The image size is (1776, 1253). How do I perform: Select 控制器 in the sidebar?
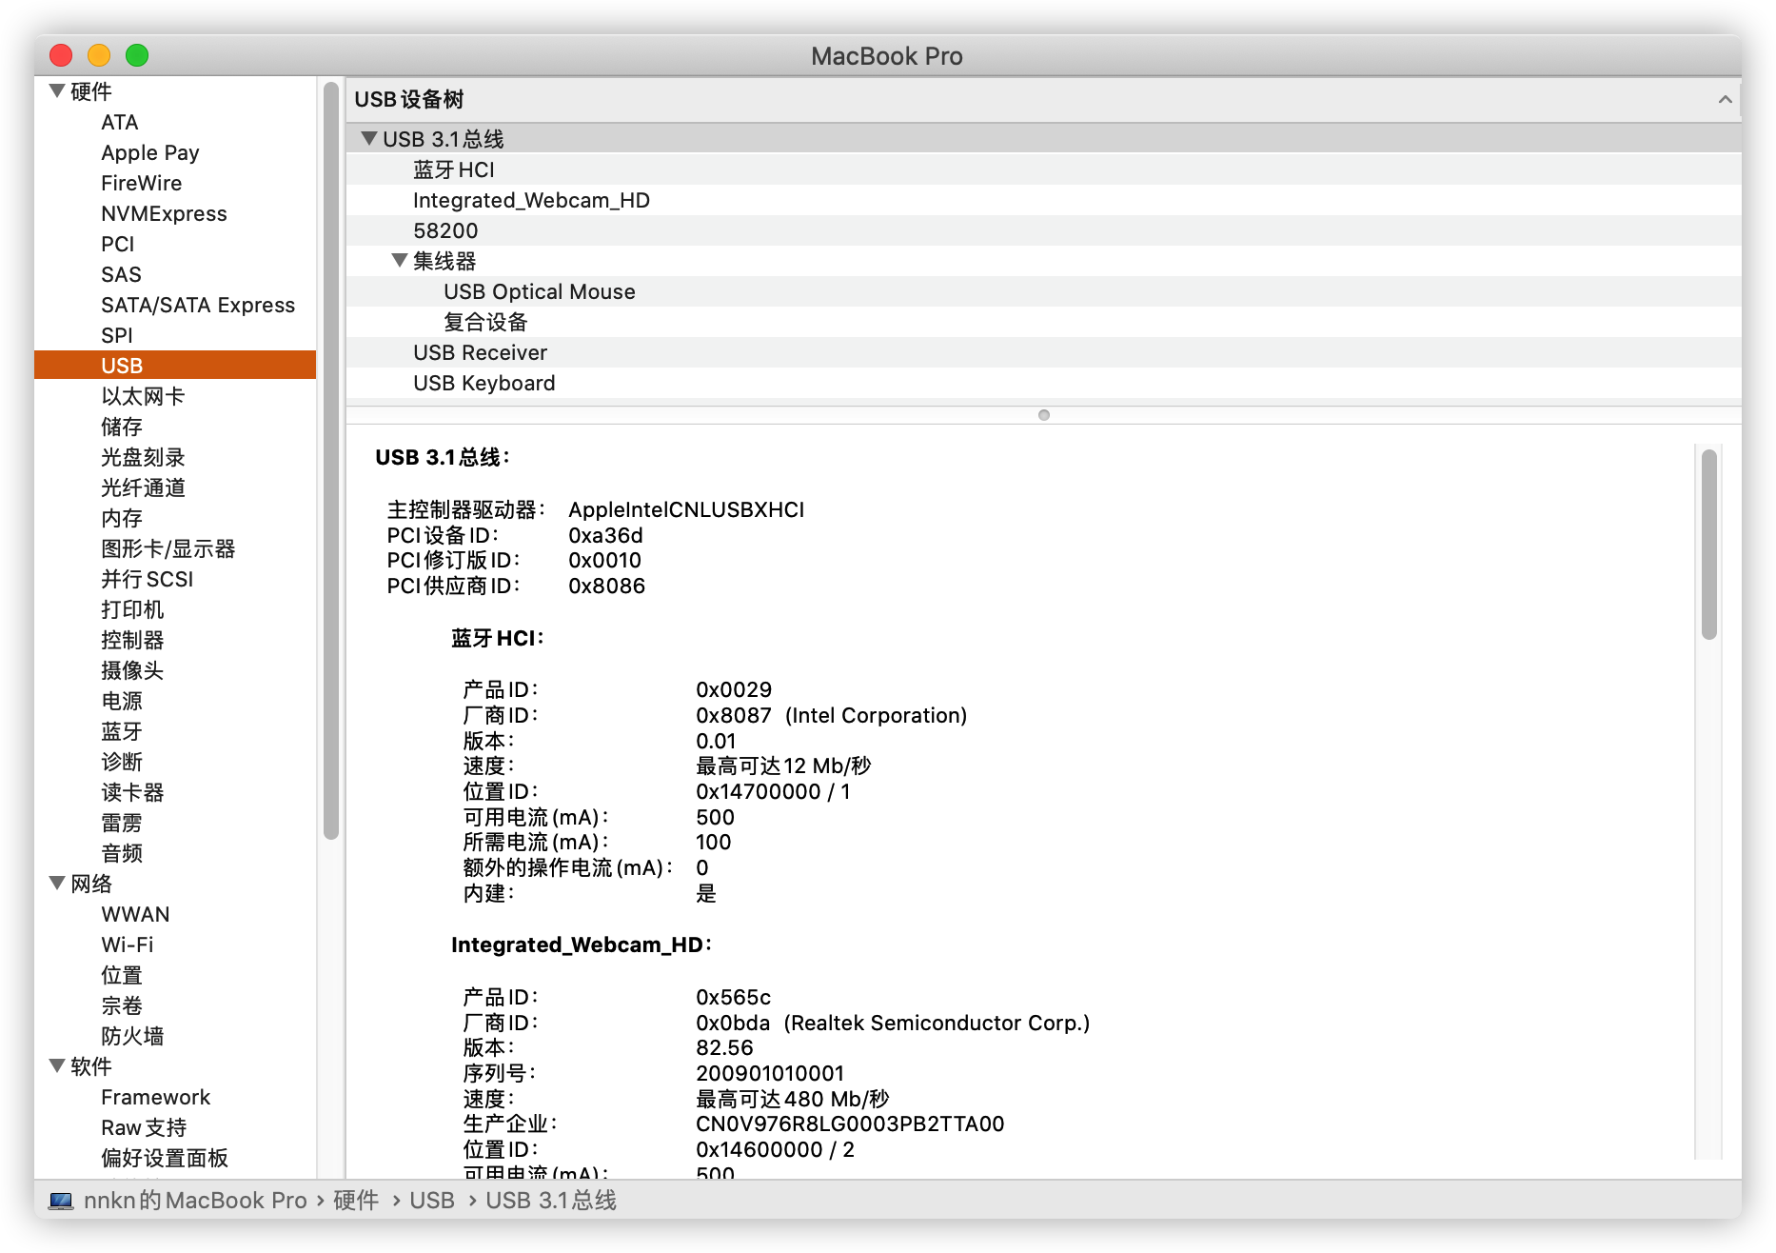(x=132, y=640)
